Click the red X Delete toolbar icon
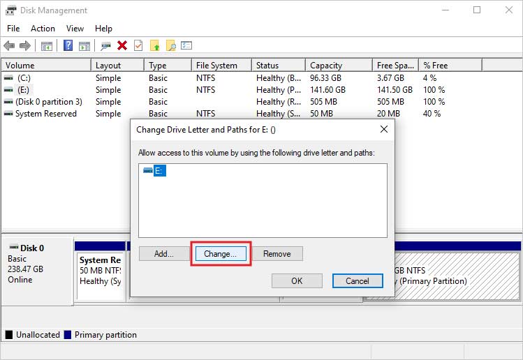The width and height of the screenshot is (523, 360). click(122, 45)
